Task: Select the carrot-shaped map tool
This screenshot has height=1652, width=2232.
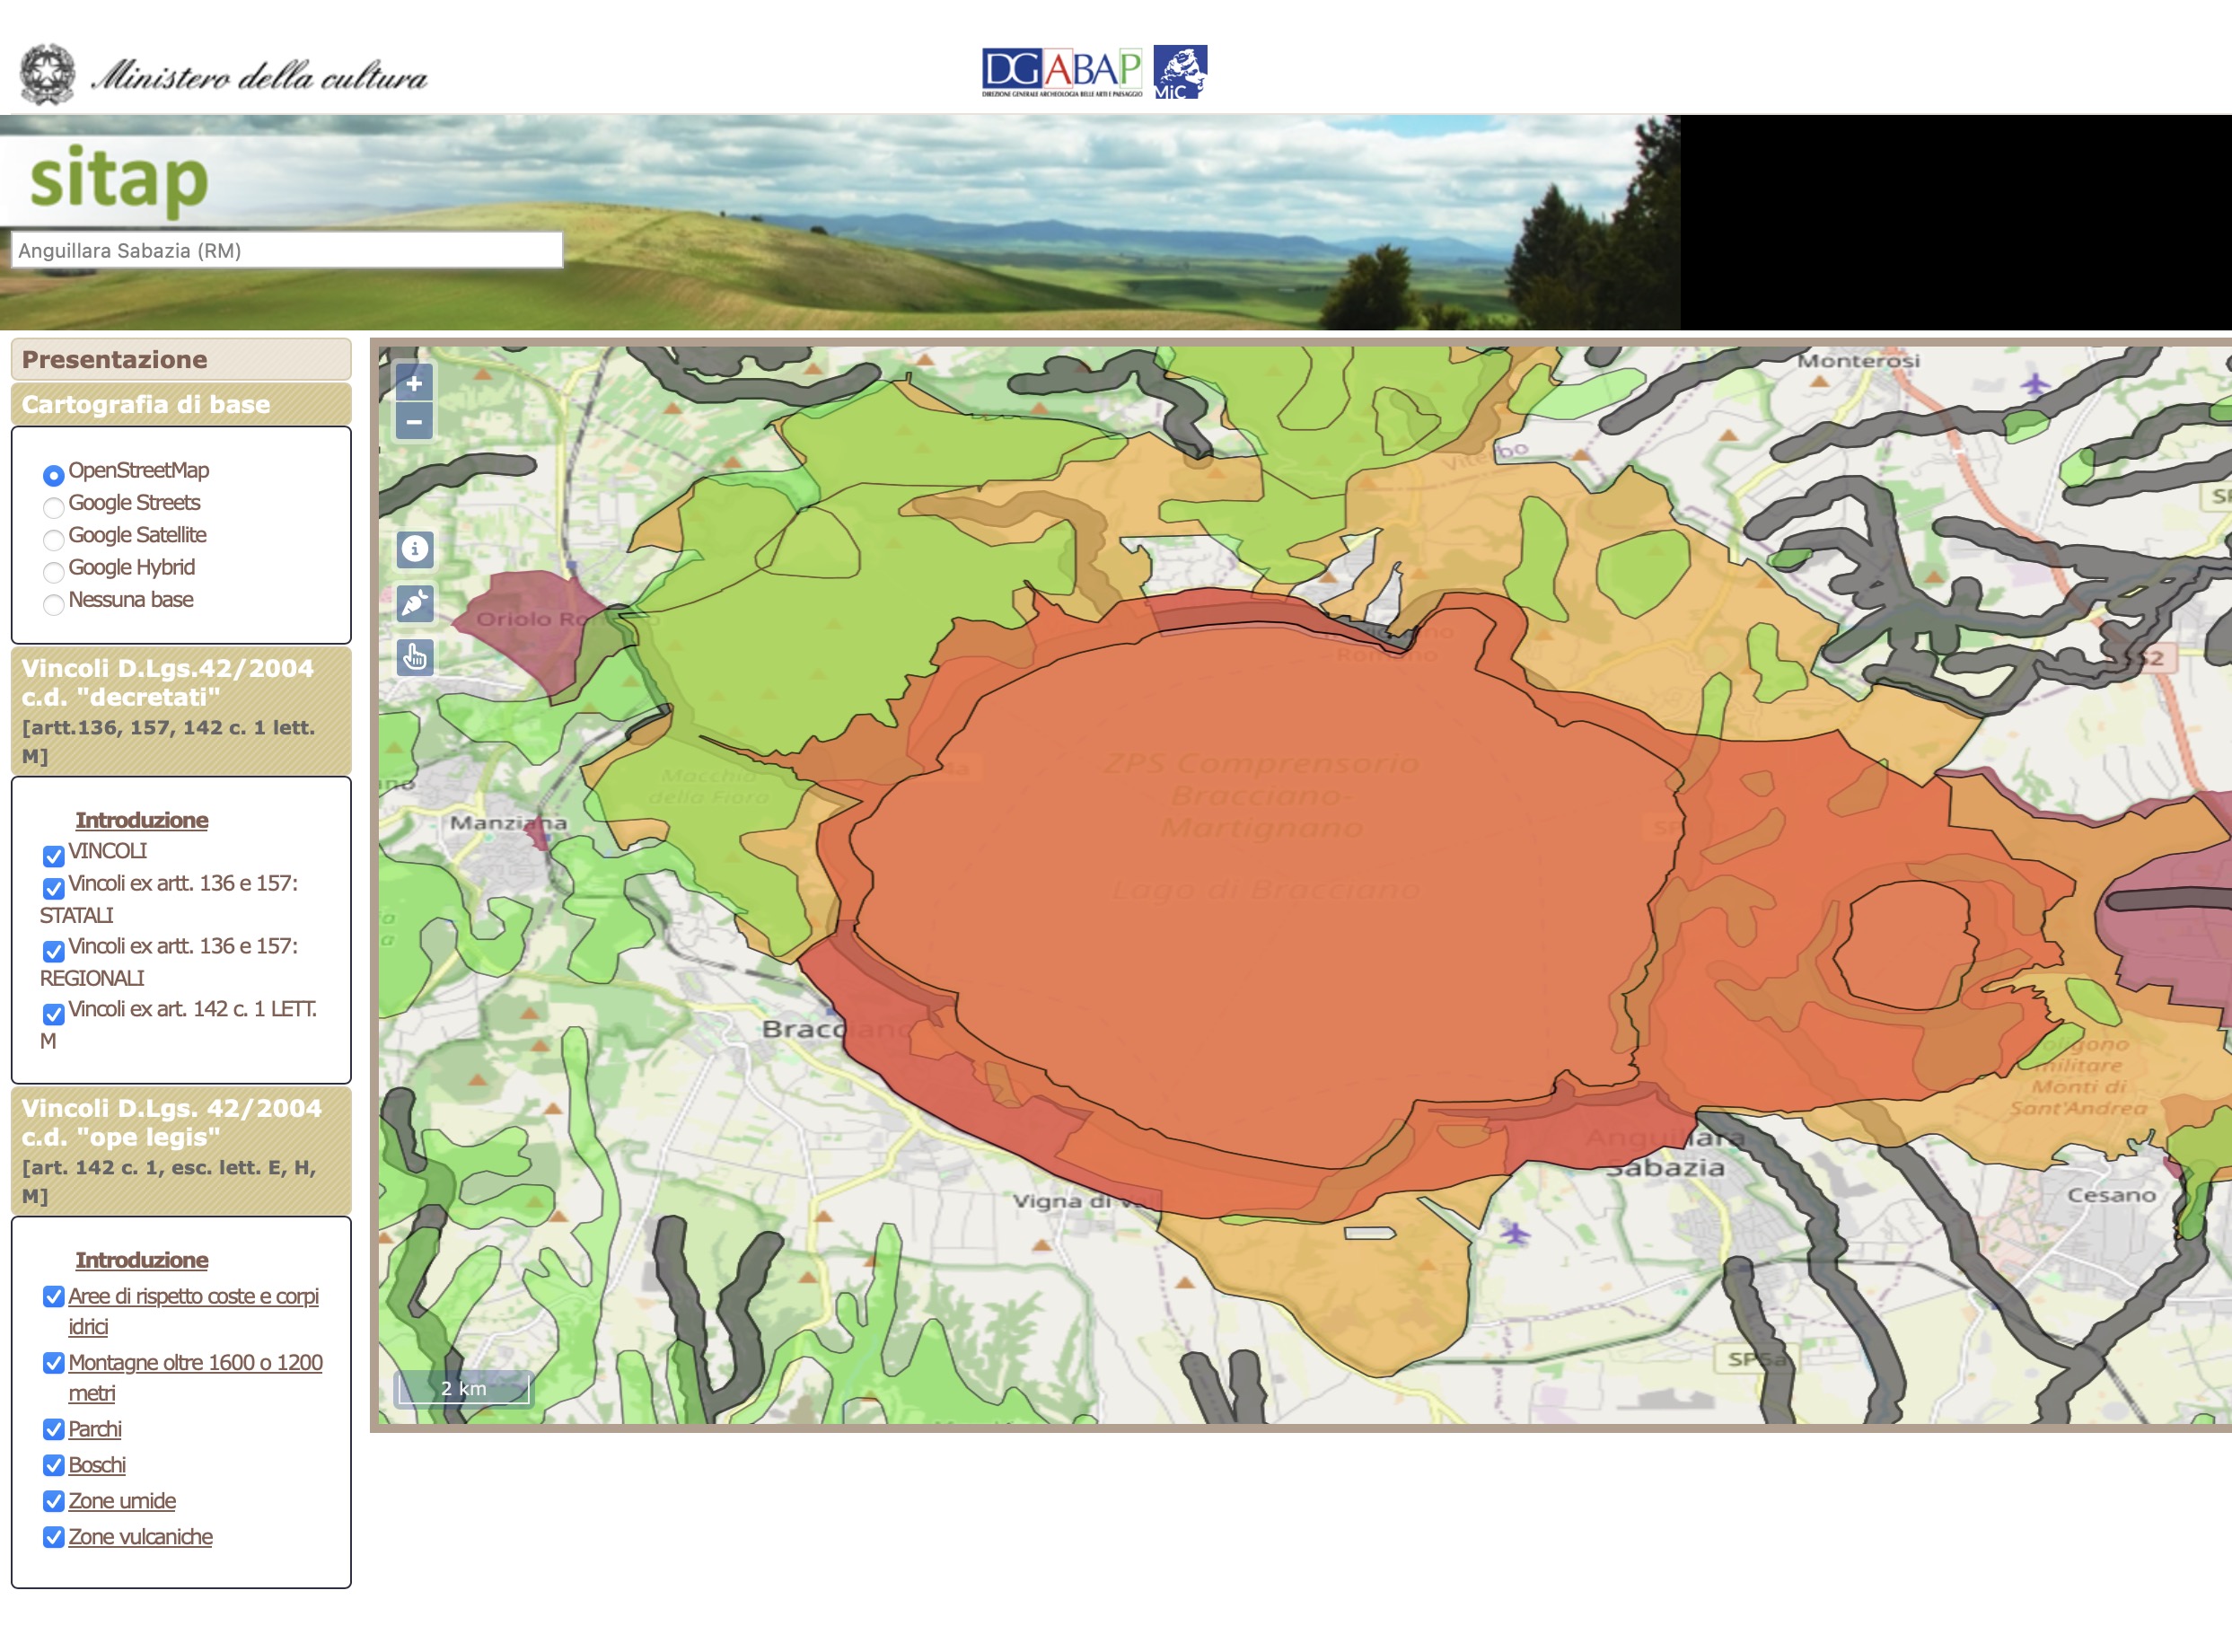Action: tap(415, 603)
